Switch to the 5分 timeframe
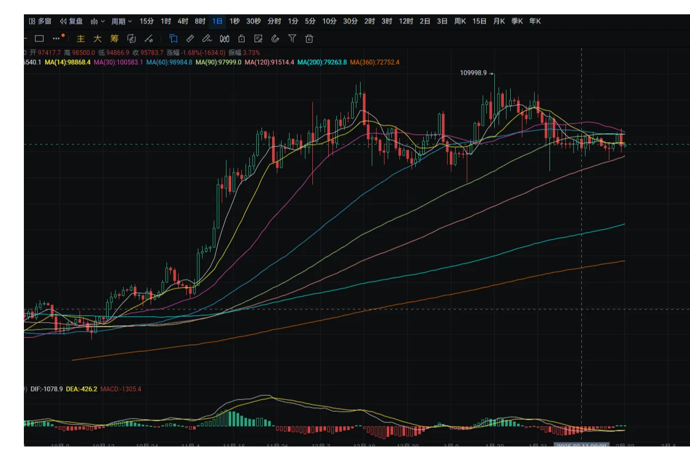This screenshot has height=460, width=690. point(310,21)
